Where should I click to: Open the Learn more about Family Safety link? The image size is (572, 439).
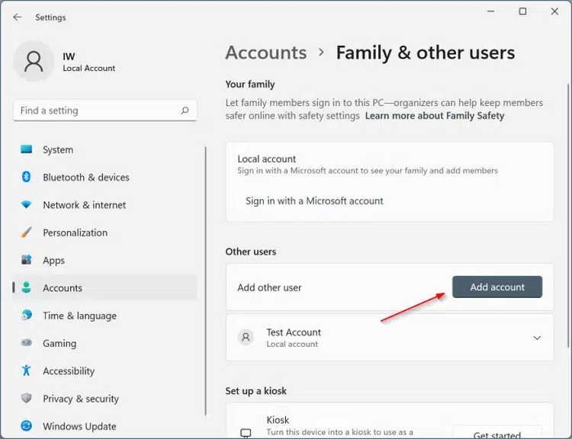[x=435, y=116]
